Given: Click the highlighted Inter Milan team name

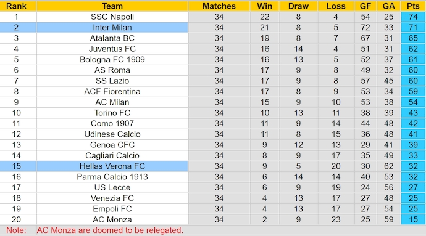Looking at the screenshot, I should click(x=112, y=27).
